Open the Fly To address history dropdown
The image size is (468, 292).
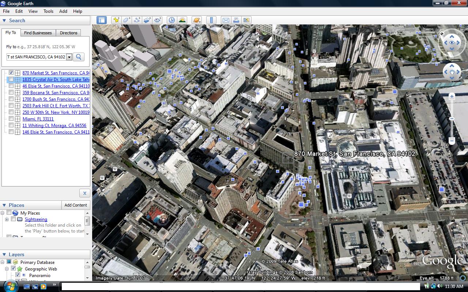coord(69,57)
